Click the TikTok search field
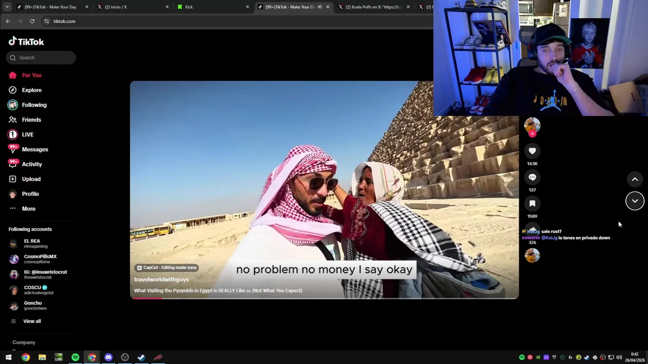The width and height of the screenshot is (648, 364). 42,58
